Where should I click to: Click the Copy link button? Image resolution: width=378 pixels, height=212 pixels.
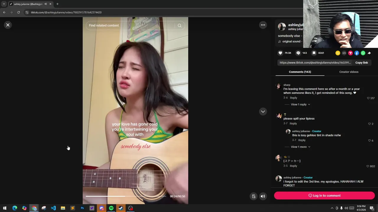pos(361,63)
